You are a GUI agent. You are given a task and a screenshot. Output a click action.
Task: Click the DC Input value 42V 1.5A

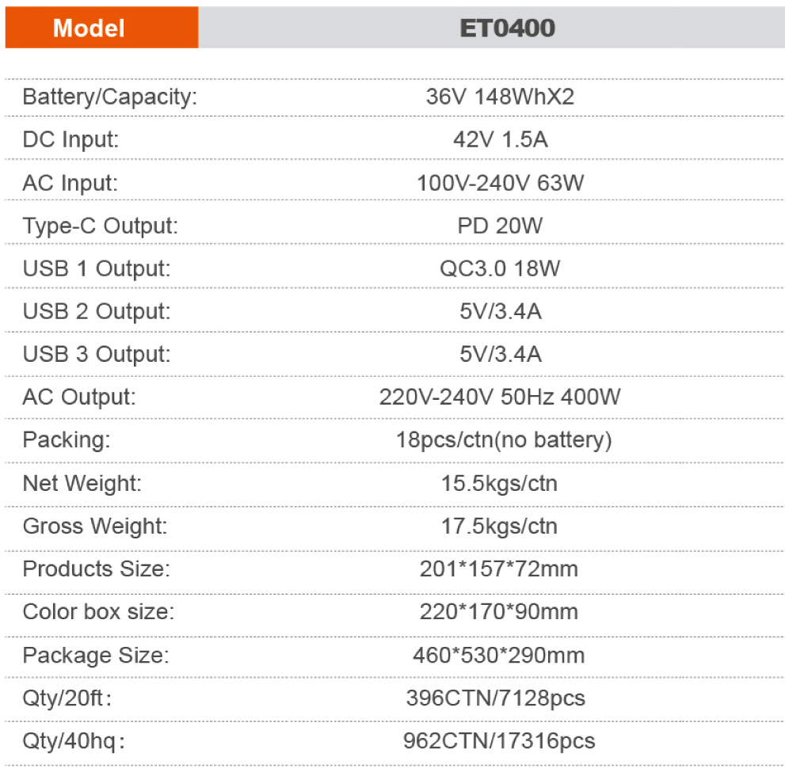click(500, 139)
